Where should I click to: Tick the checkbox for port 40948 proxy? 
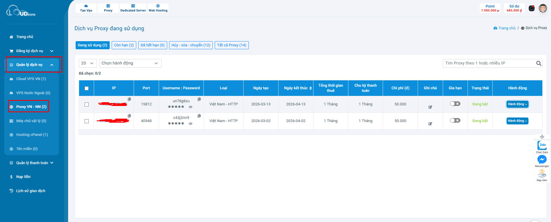(87, 121)
